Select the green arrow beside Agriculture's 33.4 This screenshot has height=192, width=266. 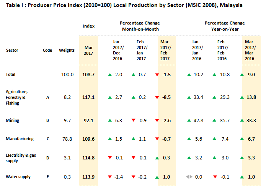(x=188, y=98)
